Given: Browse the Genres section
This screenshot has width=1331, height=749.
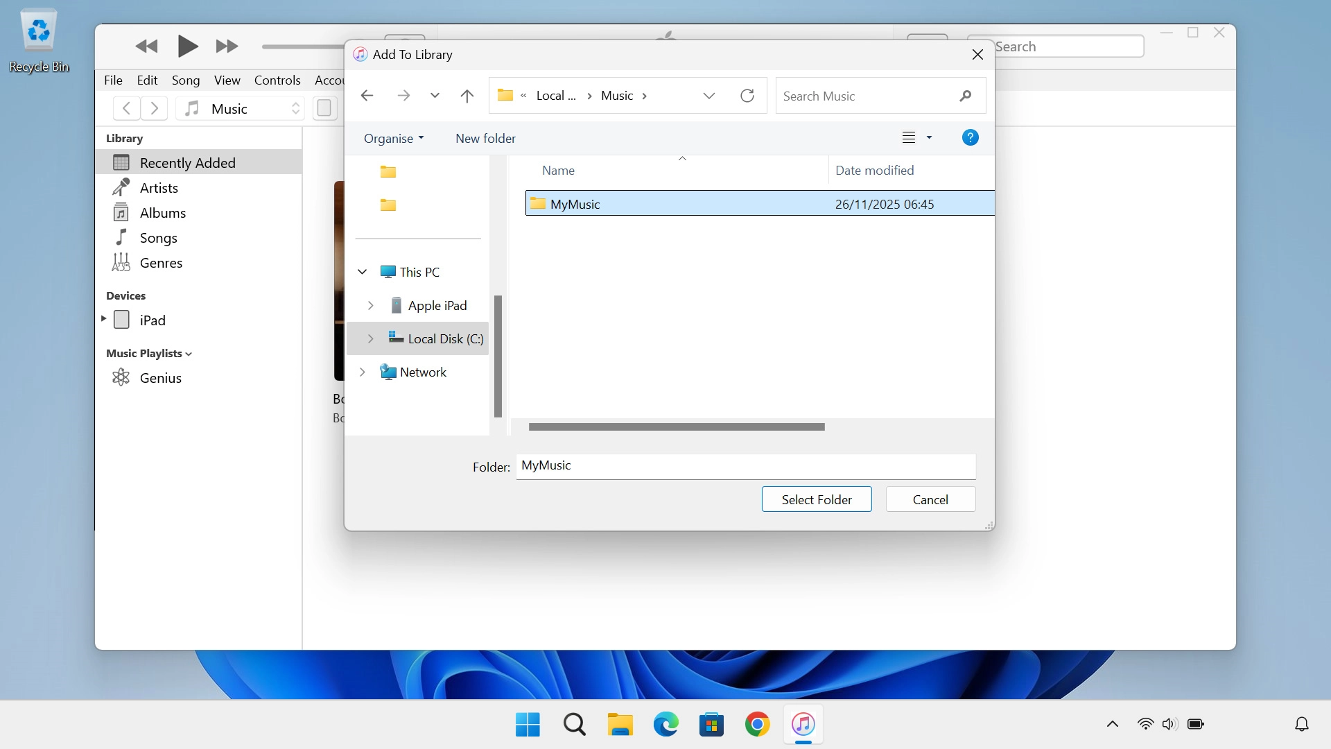Looking at the screenshot, I should (162, 263).
